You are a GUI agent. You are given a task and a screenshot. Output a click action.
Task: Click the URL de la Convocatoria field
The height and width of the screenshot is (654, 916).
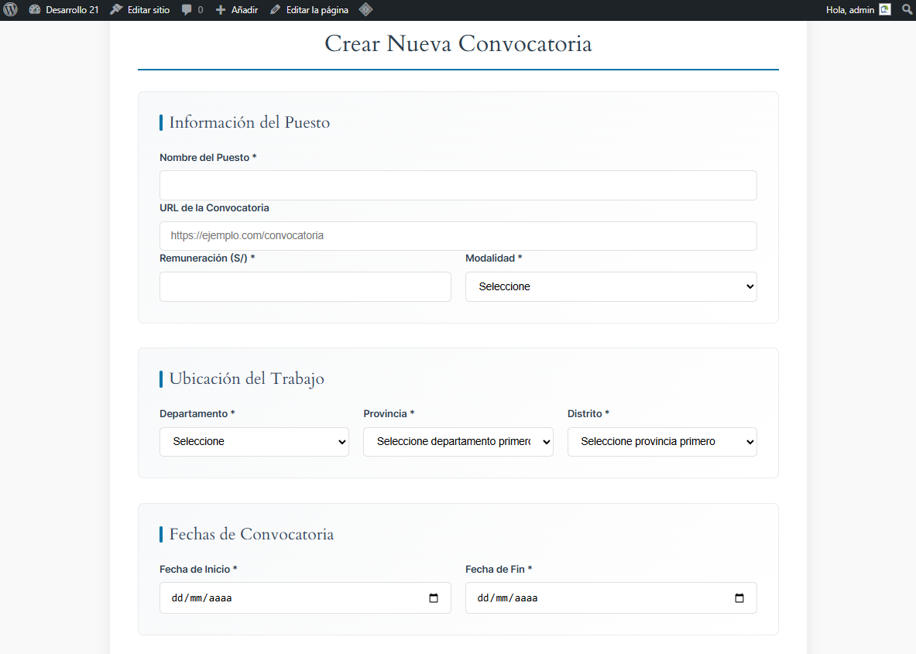[x=458, y=236]
